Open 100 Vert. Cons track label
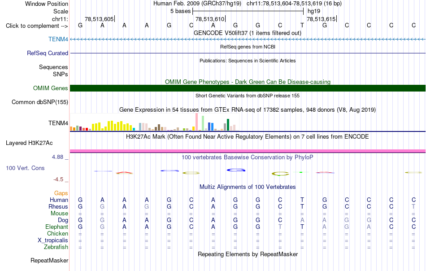426x271 pixels. click(x=25, y=168)
